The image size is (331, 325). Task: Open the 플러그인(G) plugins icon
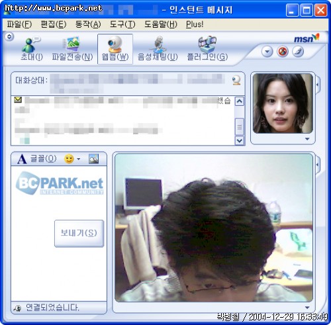click(207, 49)
